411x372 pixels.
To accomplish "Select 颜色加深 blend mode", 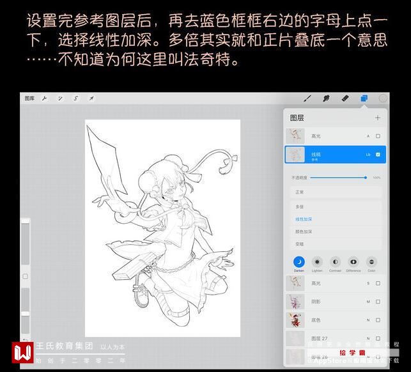I will coord(304,232).
